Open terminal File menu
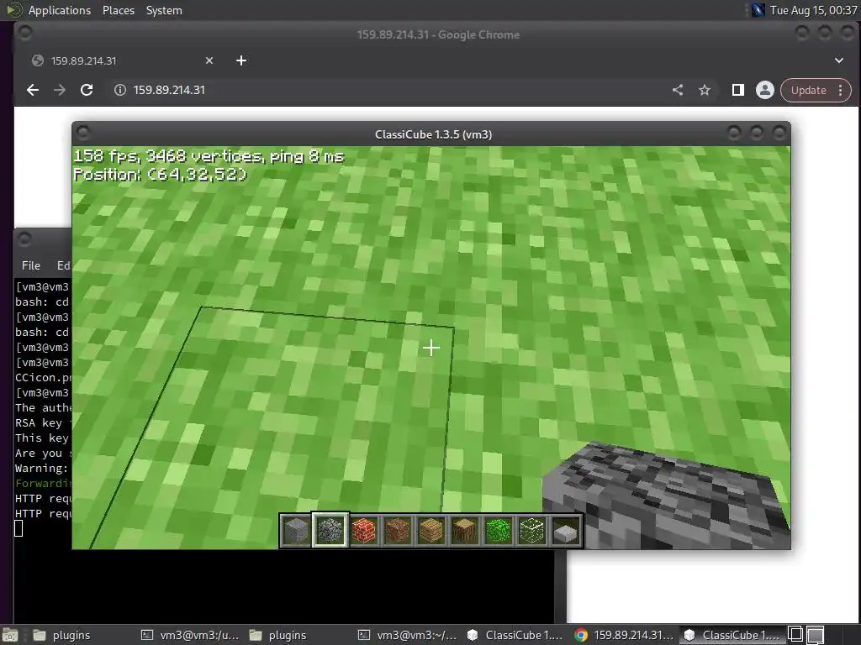Screen dimensions: 861x645 (31, 265)
